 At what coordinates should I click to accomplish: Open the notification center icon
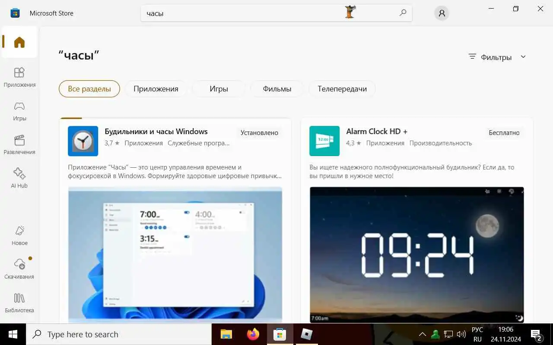(x=536, y=335)
